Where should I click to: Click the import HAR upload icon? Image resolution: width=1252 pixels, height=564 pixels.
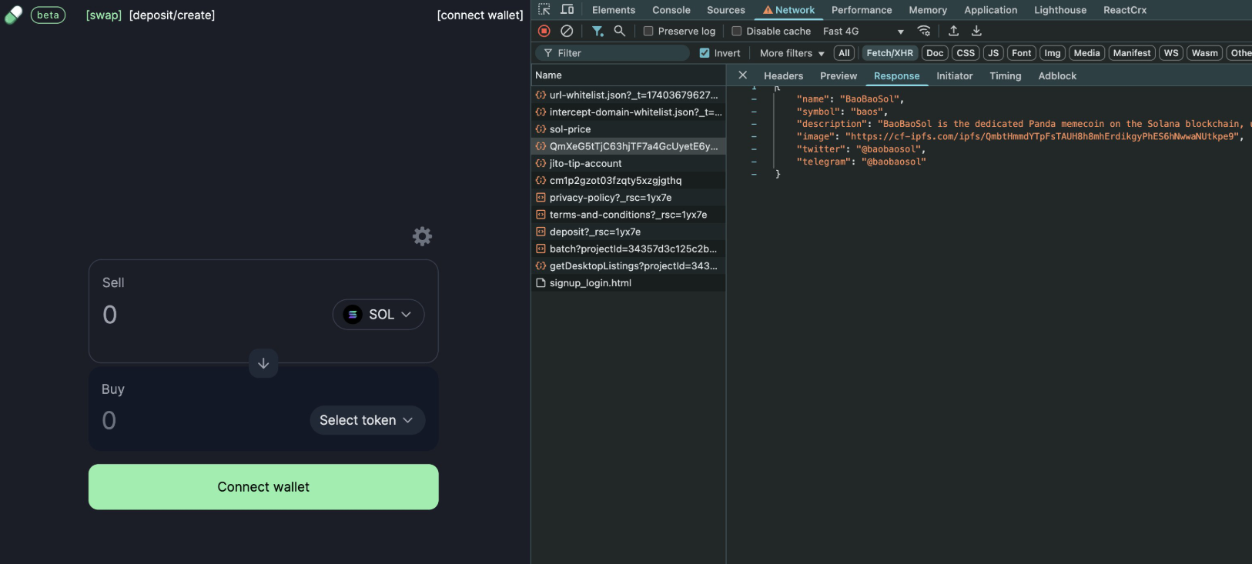coord(953,31)
